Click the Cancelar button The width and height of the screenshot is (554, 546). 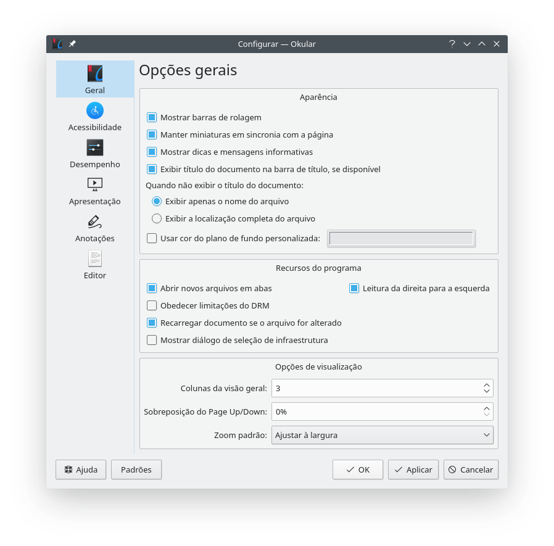471,469
